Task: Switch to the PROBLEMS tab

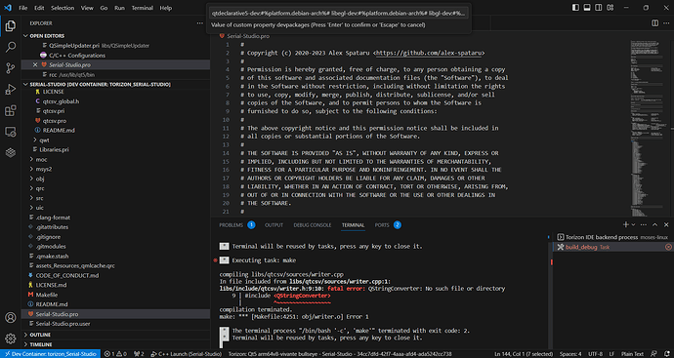Action: tap(231, 225)
